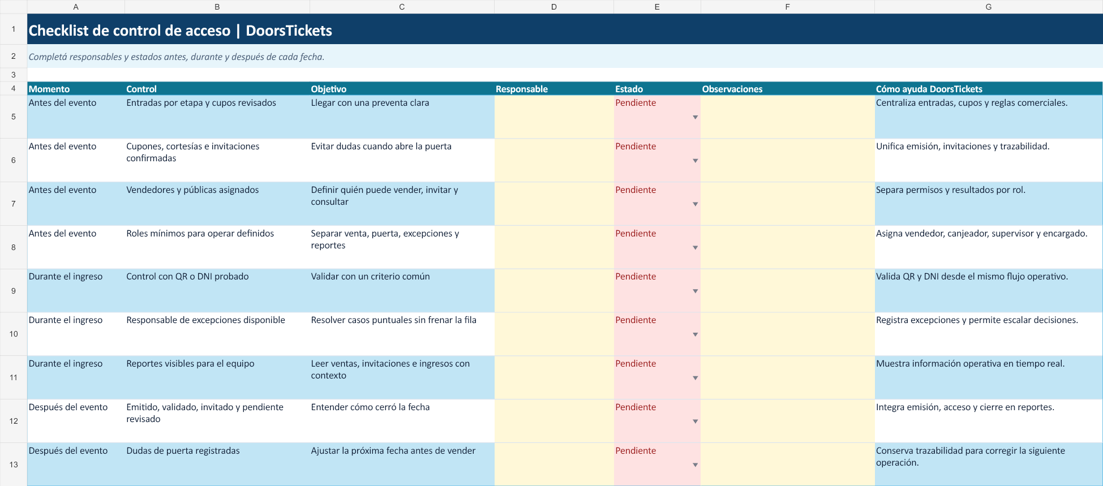1103x486 pixels.
Task: Select column C header
Action: pyautogui.click(x=402, y=7)
